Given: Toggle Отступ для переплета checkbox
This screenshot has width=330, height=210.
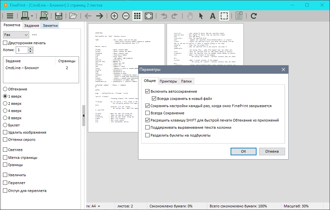Looking at the screenshot, I should tap(5, 191).
